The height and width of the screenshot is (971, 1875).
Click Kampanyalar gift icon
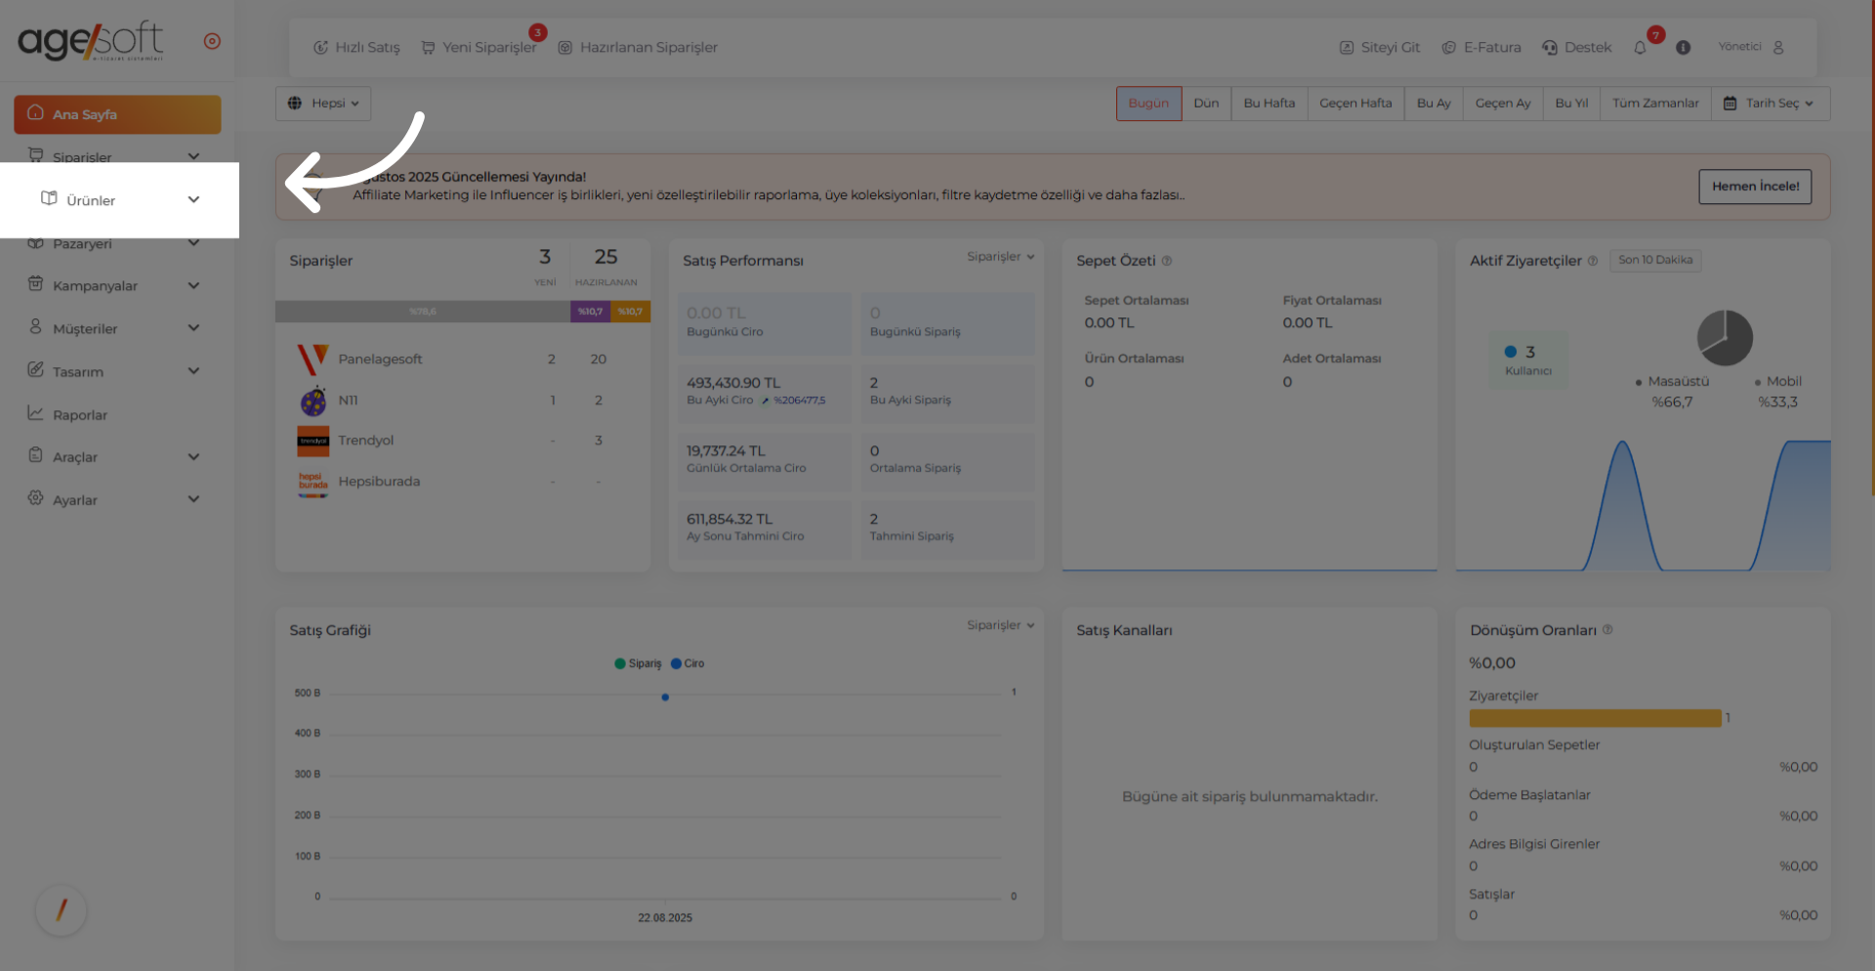(35, 284)
